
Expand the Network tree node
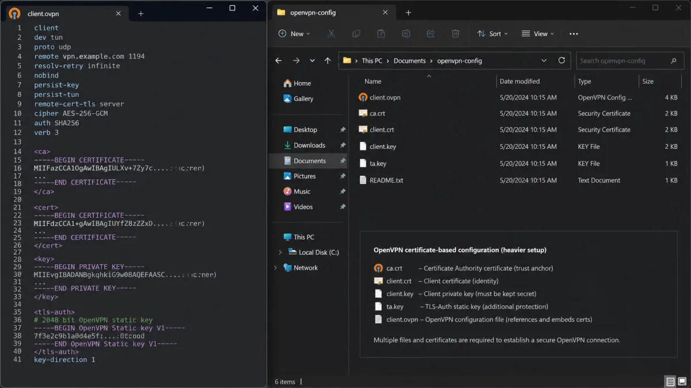275,268
